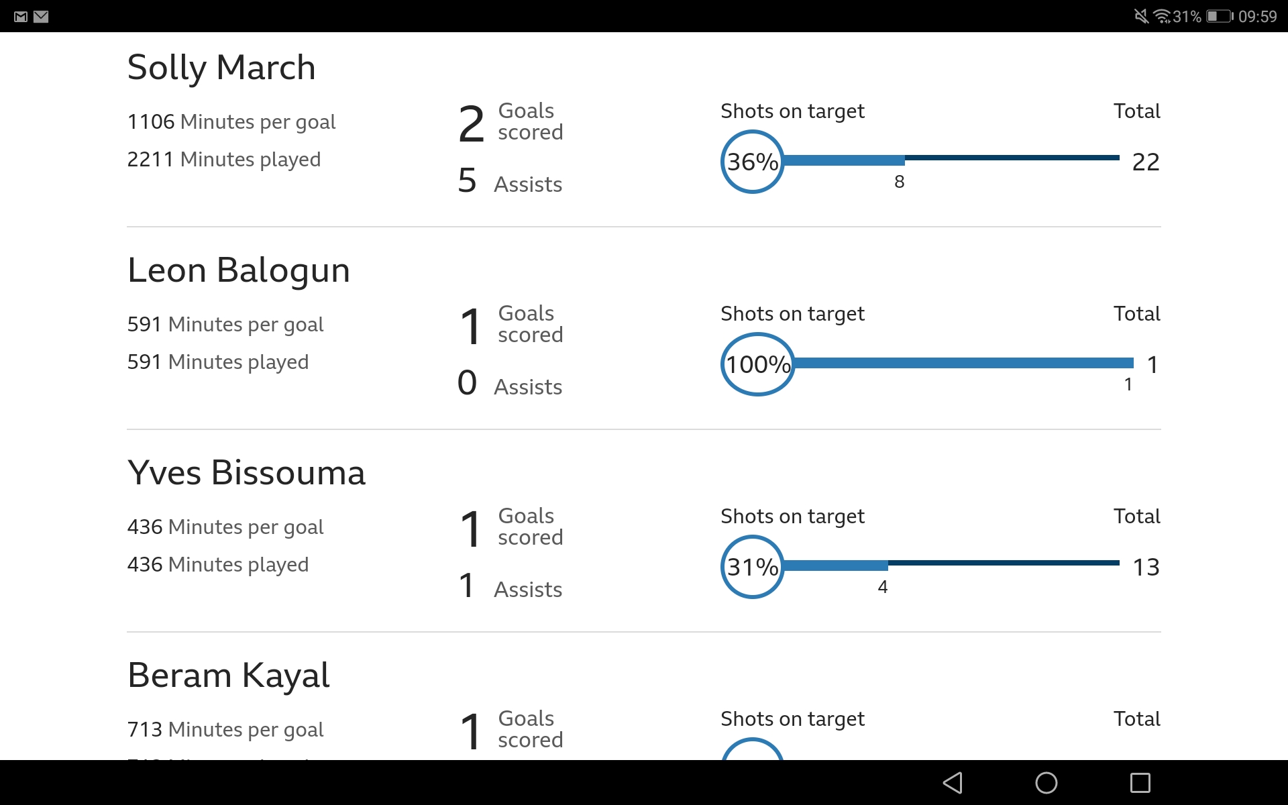The image size is (1288, 805).
Task: Open the Solly March player heading
Action: [x=221, y=68]
